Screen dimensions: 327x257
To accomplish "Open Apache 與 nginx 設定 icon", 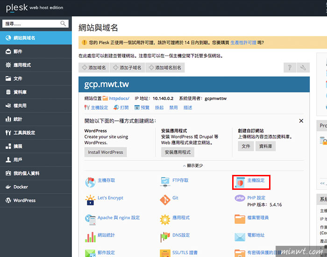I will (90, 220).
